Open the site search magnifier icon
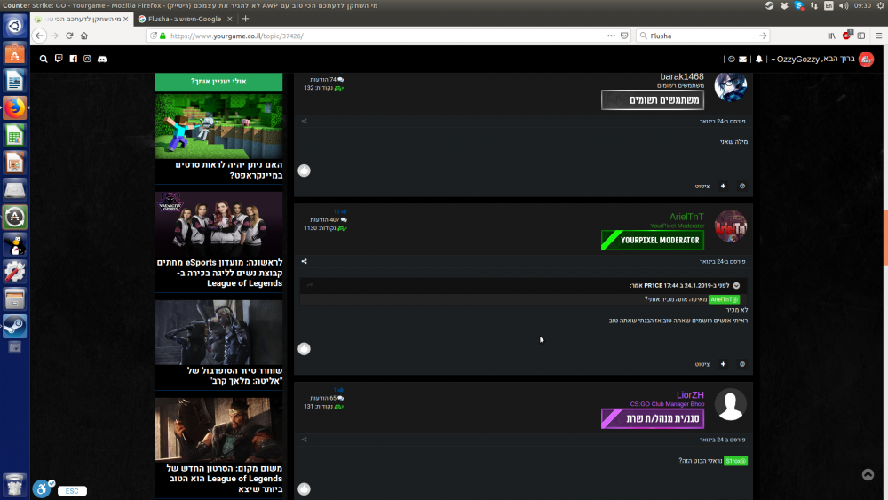 pos(44,59)
